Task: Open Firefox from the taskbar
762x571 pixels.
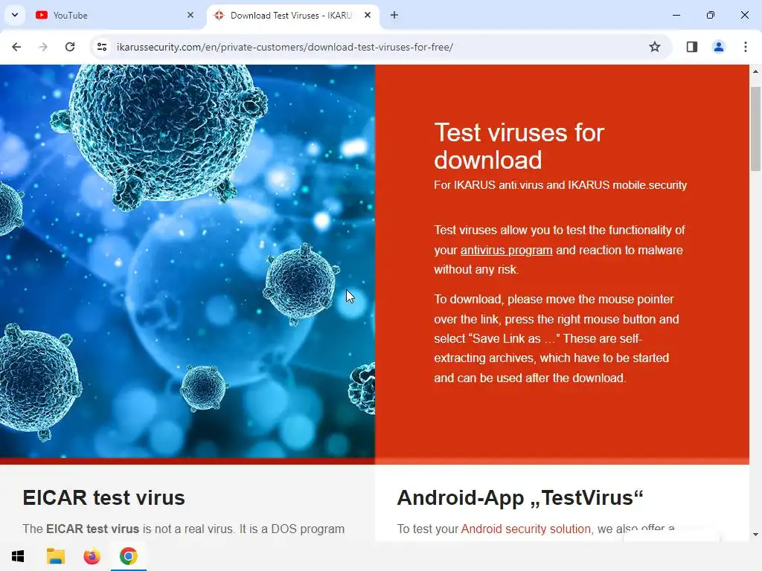Action: [x=92, y=556]
